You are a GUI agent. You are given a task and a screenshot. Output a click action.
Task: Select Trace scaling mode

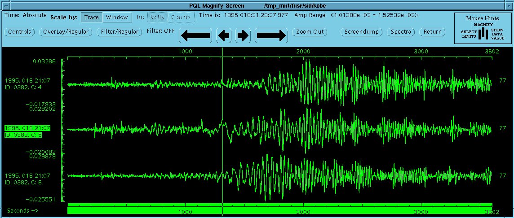click(x=92, y=17)
